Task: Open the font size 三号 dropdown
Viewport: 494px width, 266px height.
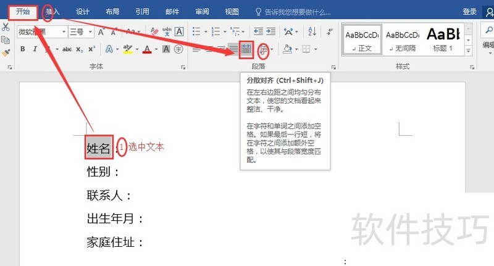Action: (x=90, y=32)
